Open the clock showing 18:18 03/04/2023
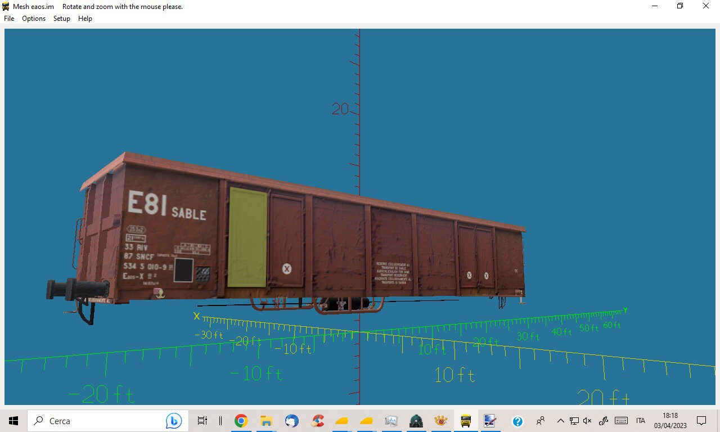The image size is (720, 432). pyautogui.click(x=670, y=421)
